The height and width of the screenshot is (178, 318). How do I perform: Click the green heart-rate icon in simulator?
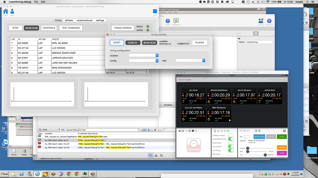pos(228,131)
